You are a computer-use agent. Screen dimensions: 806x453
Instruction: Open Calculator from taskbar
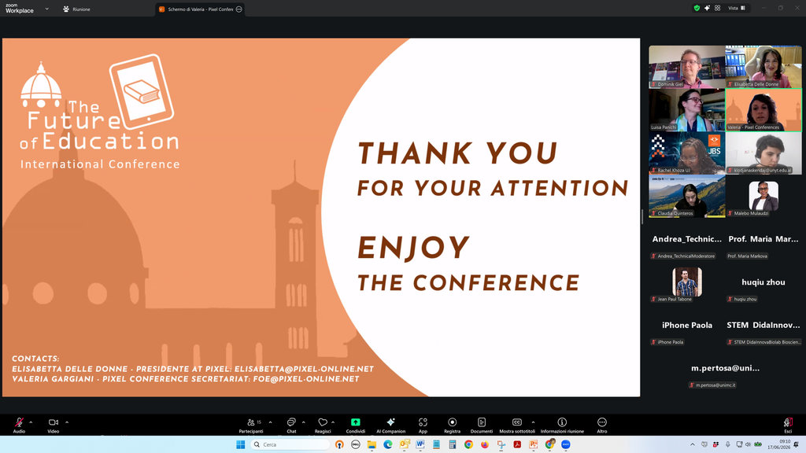point(453,444)
